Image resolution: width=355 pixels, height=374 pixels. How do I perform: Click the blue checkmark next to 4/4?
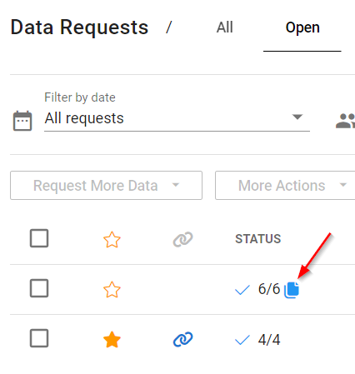point(242,340)
